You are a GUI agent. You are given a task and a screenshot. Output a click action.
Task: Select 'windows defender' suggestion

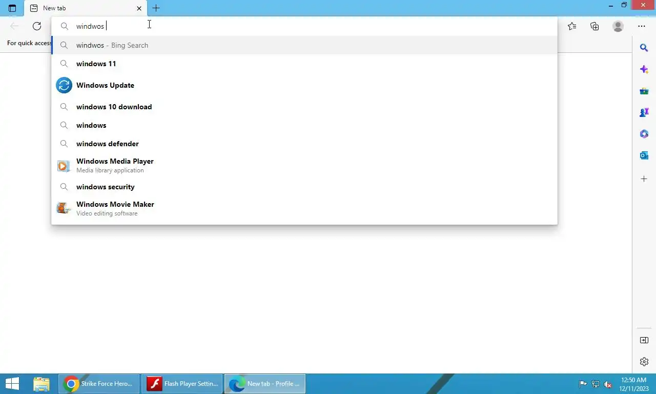coord(304,144)
